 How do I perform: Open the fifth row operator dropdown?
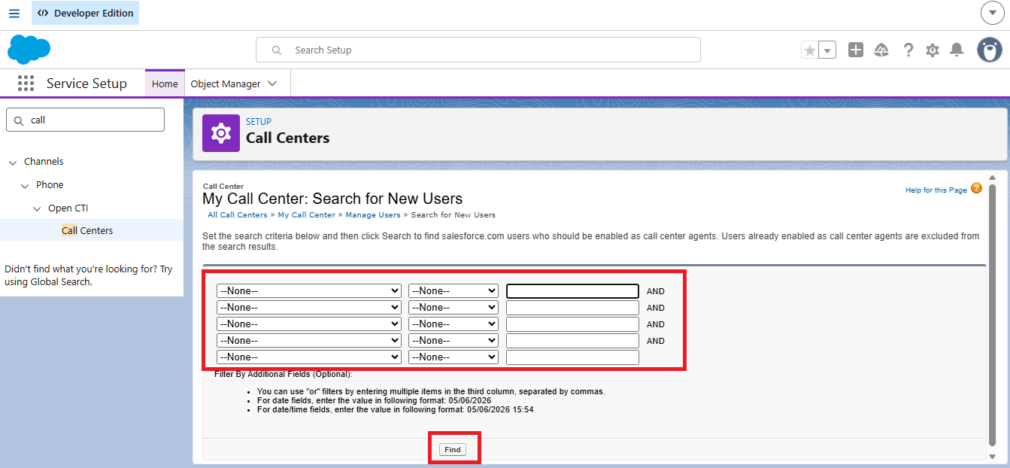point(453,357)
